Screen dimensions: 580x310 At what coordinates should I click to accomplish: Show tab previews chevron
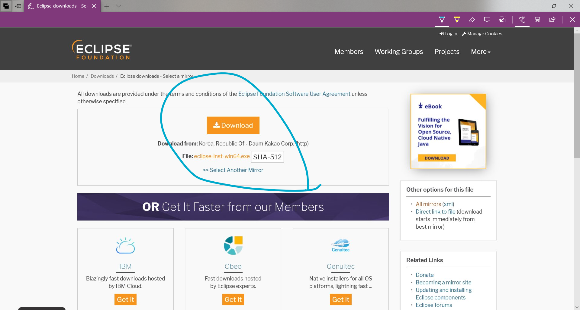[x=118, y=6]
